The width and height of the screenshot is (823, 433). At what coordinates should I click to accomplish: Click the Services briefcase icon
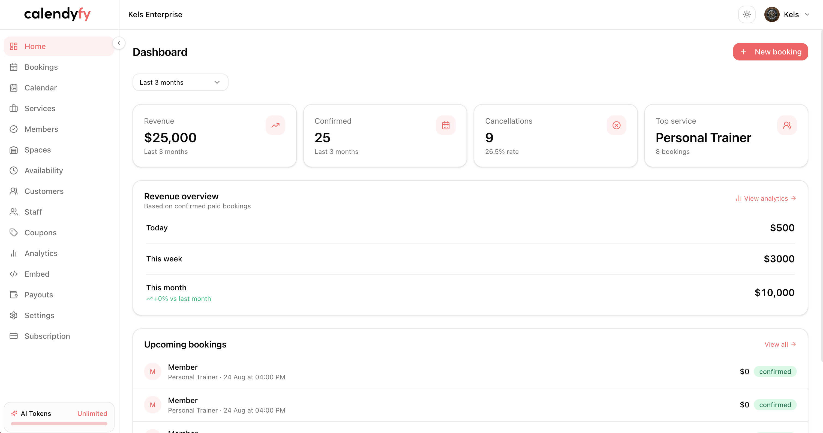click(x=13, y=108)
